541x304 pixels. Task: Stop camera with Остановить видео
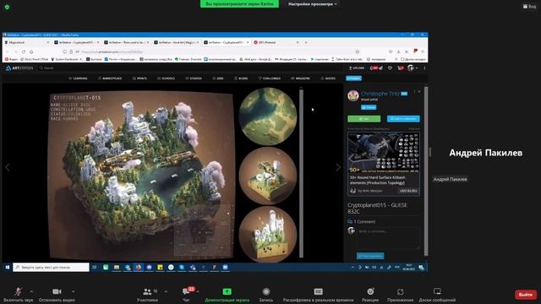[57, 295]
